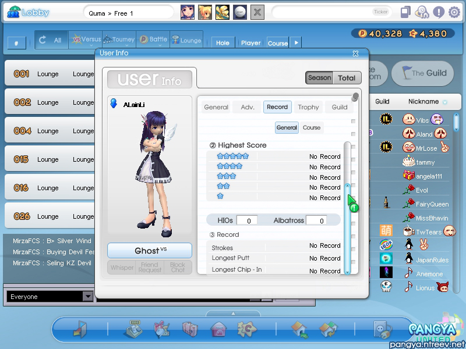The image size is (466, 349).
Task: Click the Player sort button
Action: coord(251,42)
